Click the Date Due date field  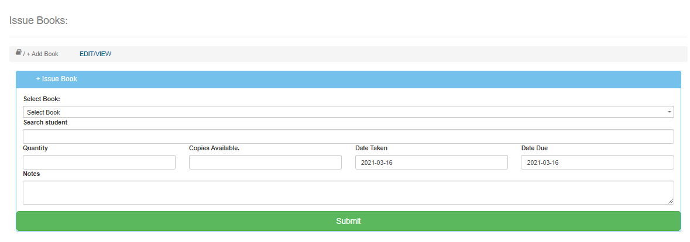coord(597,163)
